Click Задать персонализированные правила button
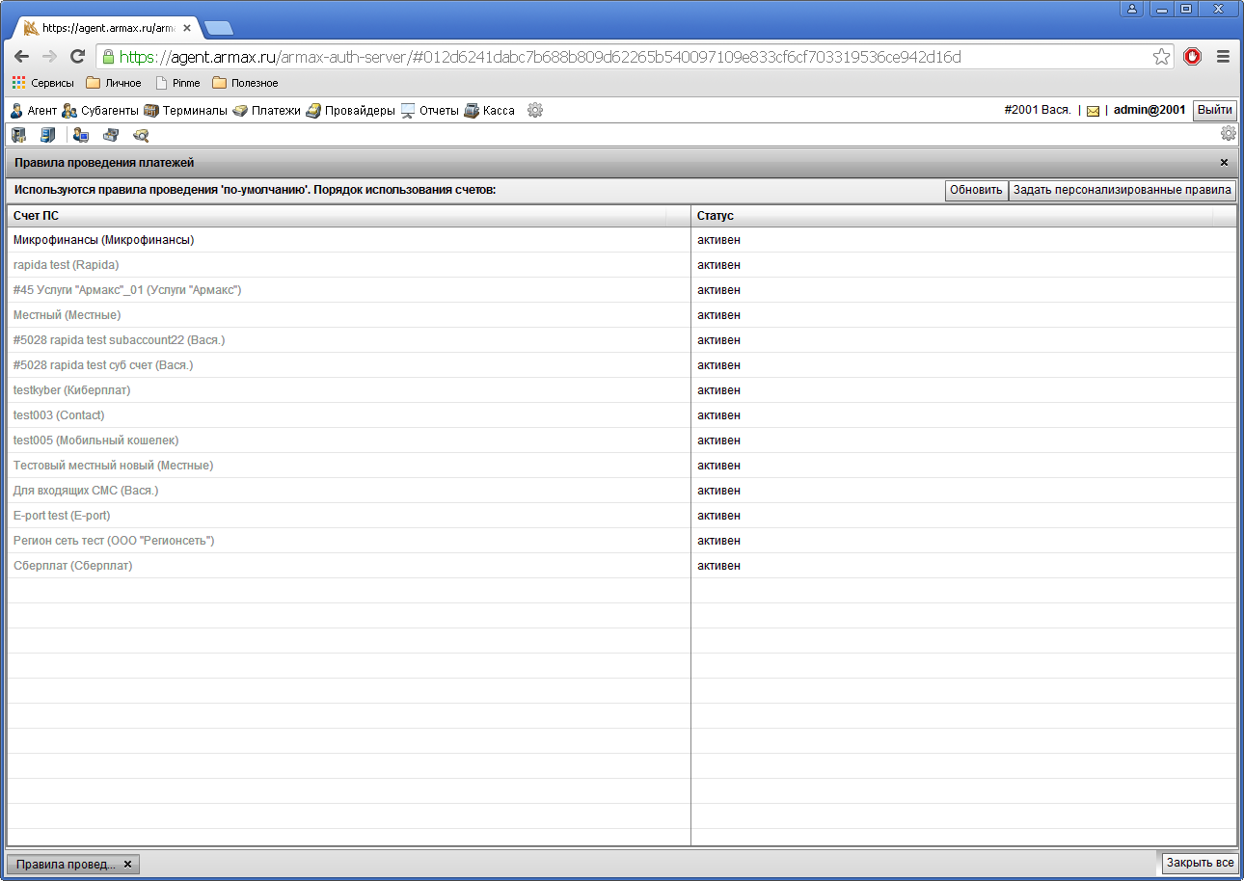This screenshot has width=1244, height=881. pyautogui.click(x=1122, y=190)
